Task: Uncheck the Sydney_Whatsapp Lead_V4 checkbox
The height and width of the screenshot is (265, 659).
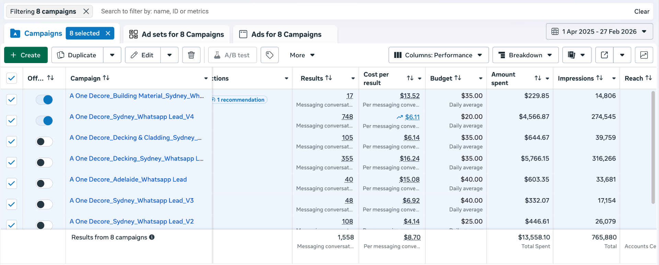Action: (12, 121)
